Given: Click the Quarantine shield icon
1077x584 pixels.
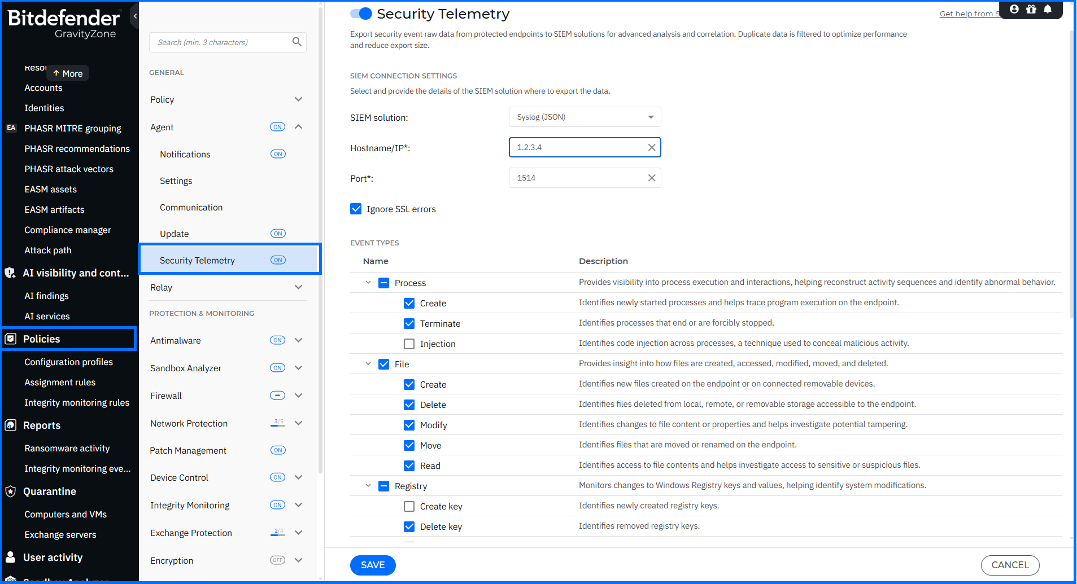Looking at the screenshot, I should pos(11,491).
